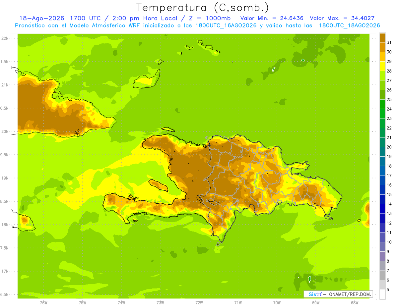Image resolution: width=398 pixels, height=307 pixels.
Task: Click the '73W' longitude axis label
Action: 160,302
